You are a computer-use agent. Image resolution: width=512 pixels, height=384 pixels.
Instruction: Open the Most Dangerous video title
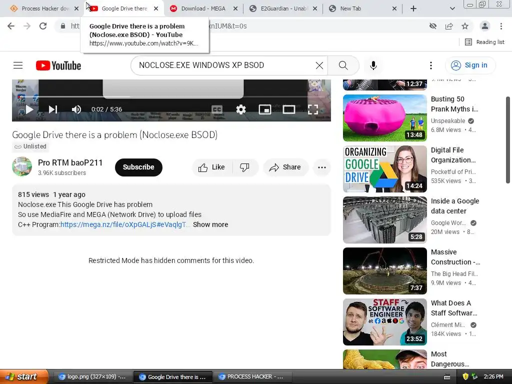[450, 359]
